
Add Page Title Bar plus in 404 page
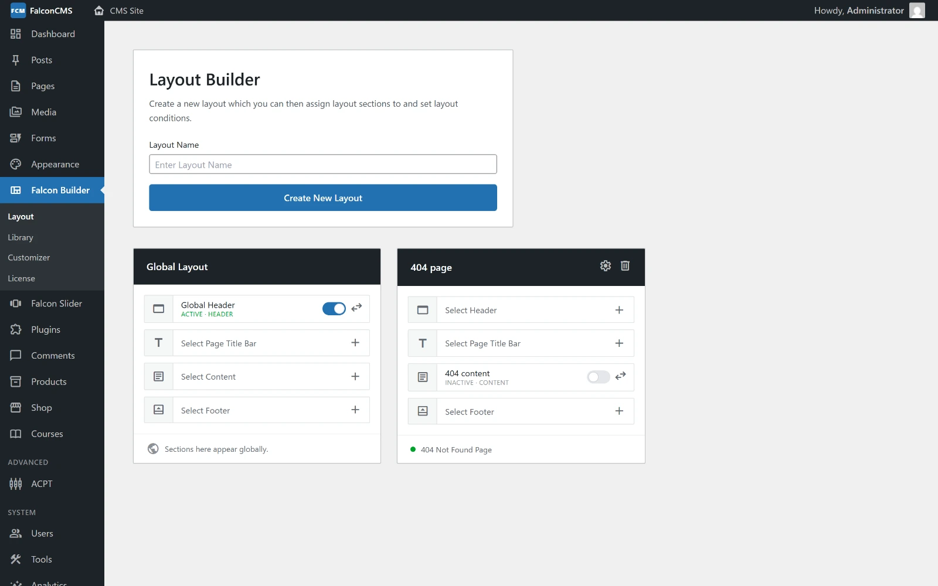tap(619, 343)
